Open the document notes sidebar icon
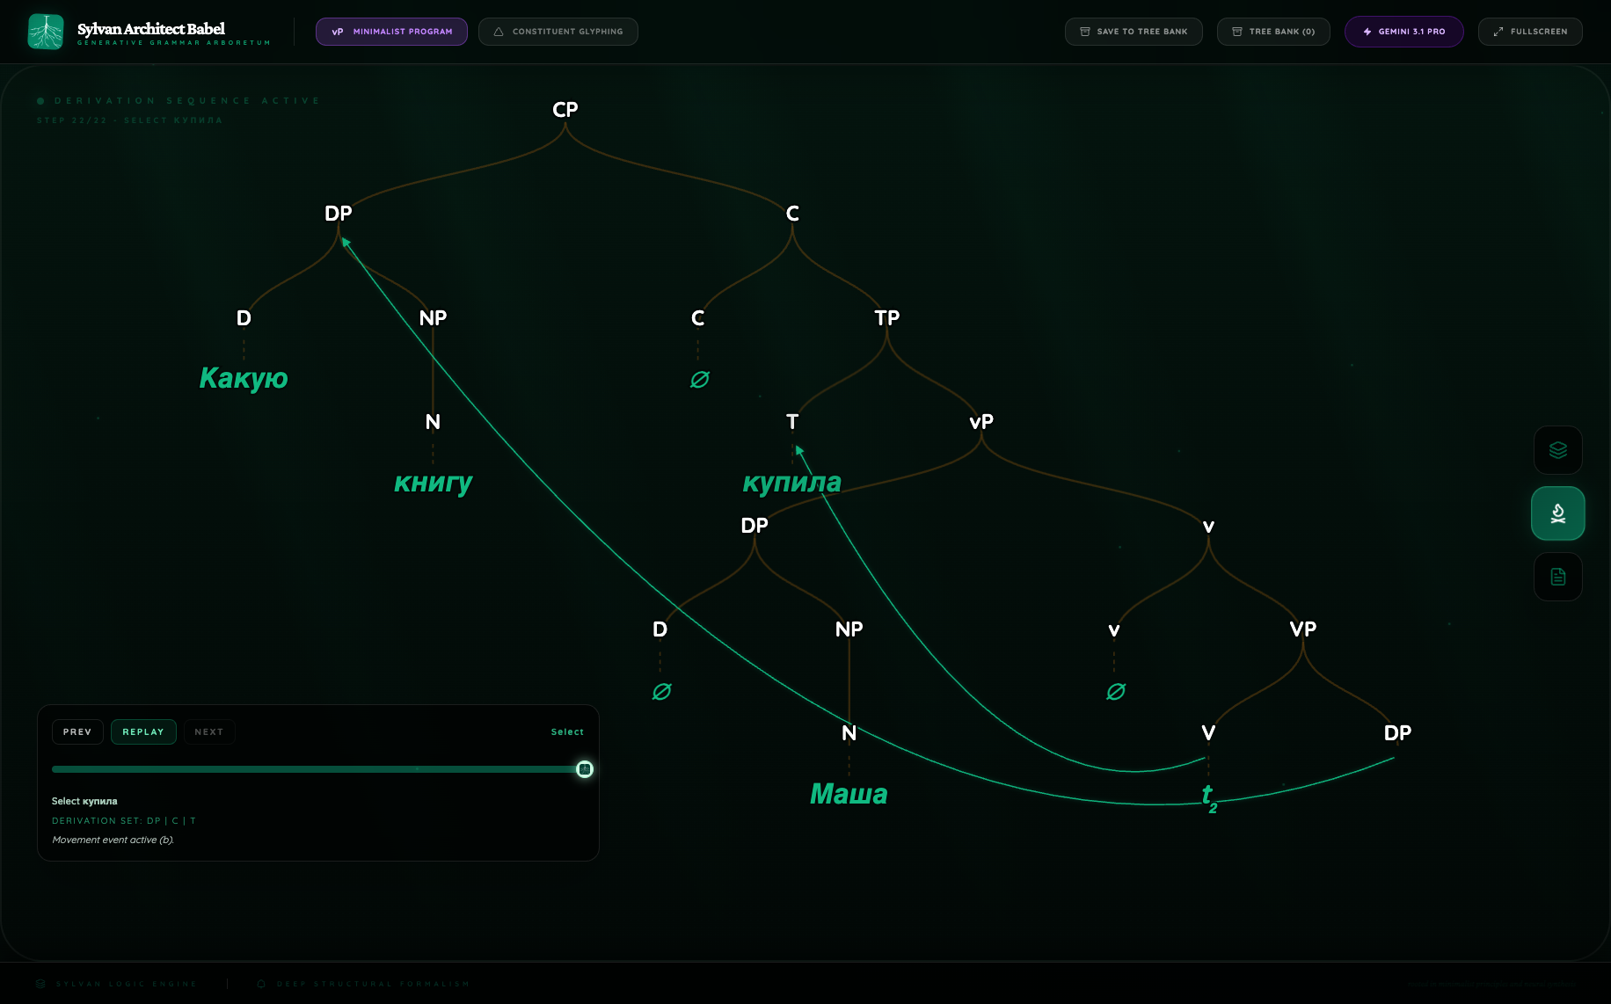This screenshot has height=1004, width=1611. (x=1557, y=577)
